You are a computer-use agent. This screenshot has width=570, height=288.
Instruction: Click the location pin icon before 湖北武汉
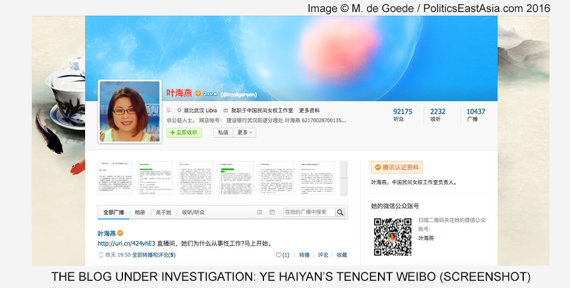click(179, 110)
